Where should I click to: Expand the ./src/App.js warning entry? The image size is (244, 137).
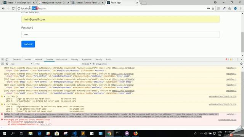point(5,96)
